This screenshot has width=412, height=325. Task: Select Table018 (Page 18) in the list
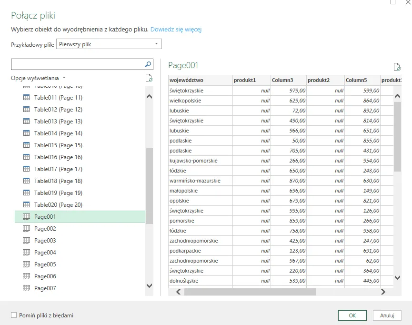click(x=58, y=181)
